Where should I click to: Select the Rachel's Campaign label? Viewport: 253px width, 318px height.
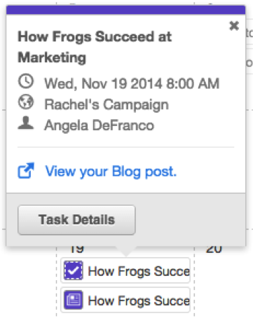coord(107,104)
